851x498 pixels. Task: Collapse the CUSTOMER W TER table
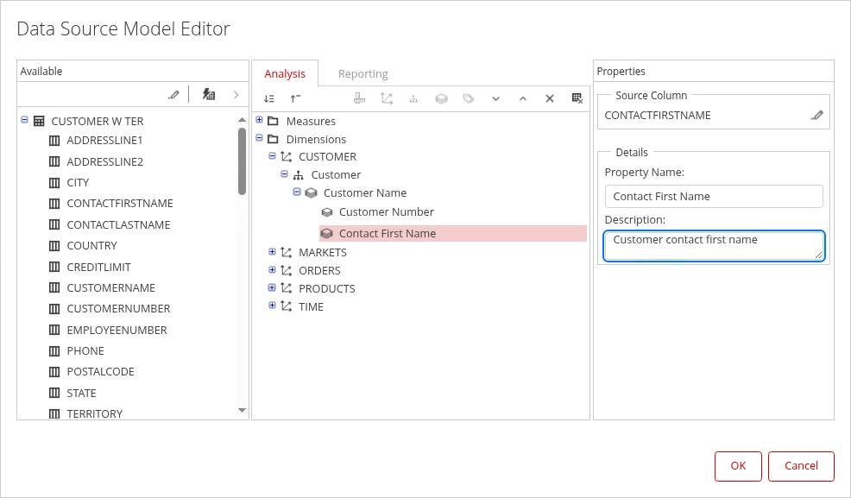pos(24,121)
